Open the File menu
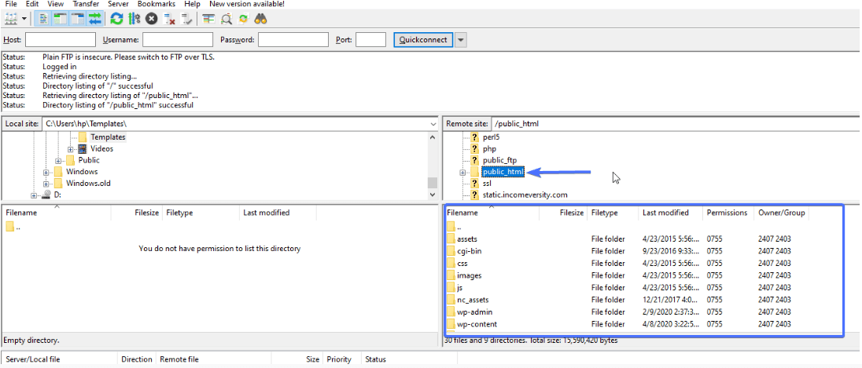The height and width of the screenshot is (368, 862). tap(10, 4)
